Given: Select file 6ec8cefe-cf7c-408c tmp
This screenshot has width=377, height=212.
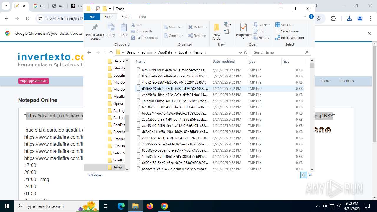Looking at the screenshot, I should 219,169.
